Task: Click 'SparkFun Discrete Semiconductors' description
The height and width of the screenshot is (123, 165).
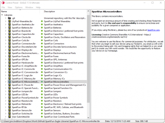Action: [x=60, y=47]
